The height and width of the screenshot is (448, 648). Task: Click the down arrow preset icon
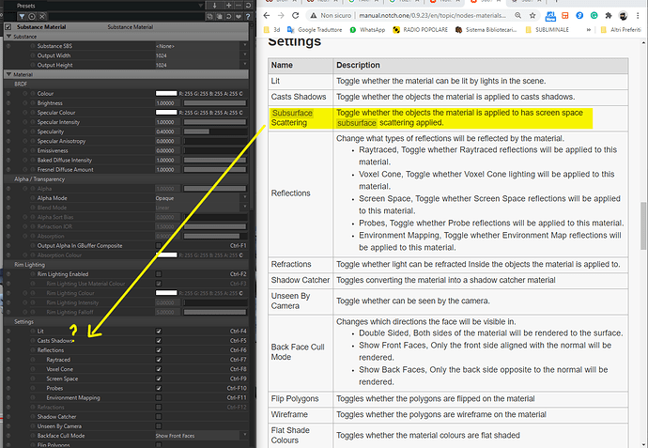214,6
